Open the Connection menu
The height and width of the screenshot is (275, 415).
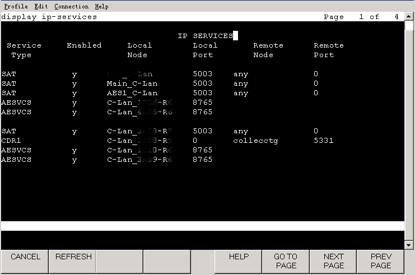[71, 6]
